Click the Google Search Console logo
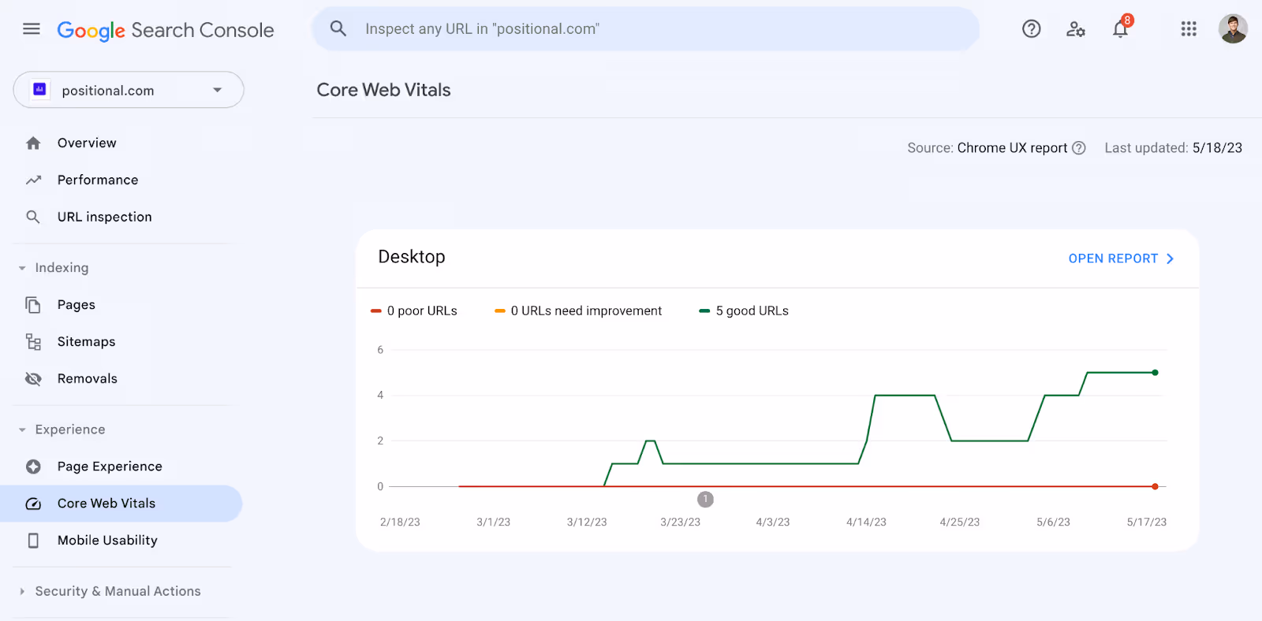Viewport: 1262px width, 621px height. coord(166,30)
